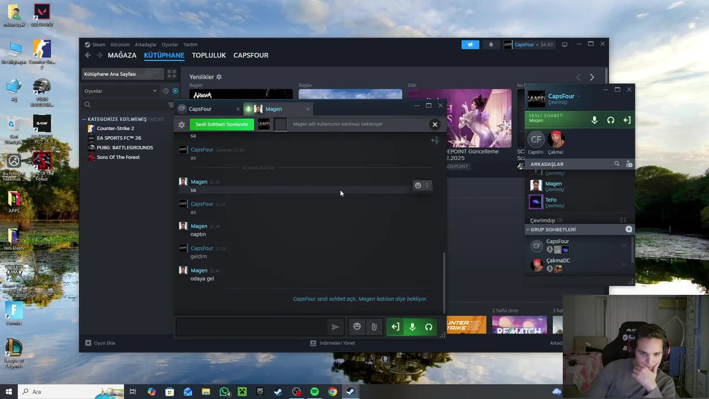Select EA SPORTS FC 26 in library
This screenshot has width=709, height=399.
coord(119,138)
